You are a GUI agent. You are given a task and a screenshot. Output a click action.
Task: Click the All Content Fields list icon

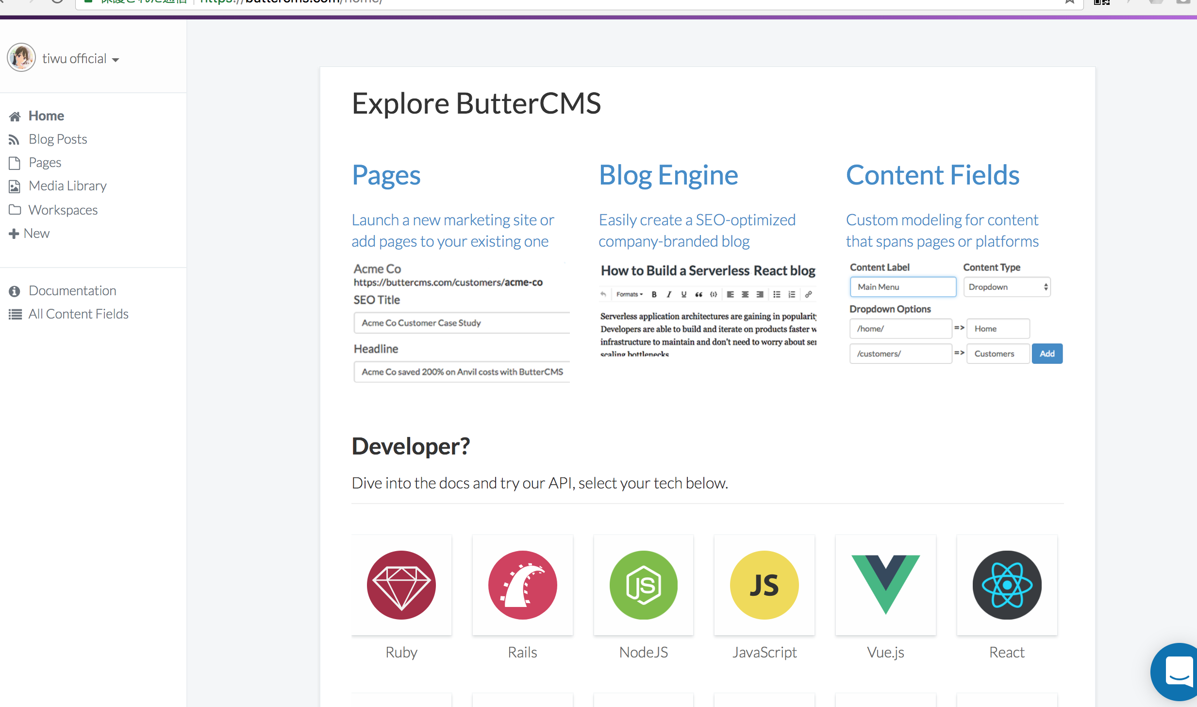(x=15, y=315)
